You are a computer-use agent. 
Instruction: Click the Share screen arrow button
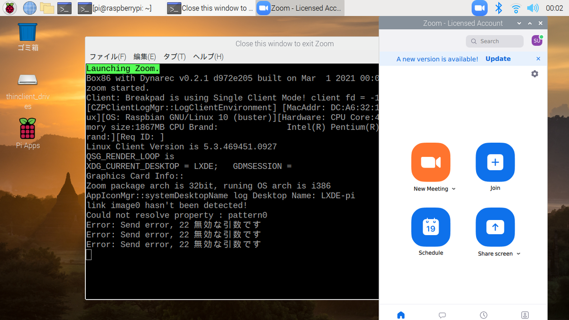click(495, 227)
